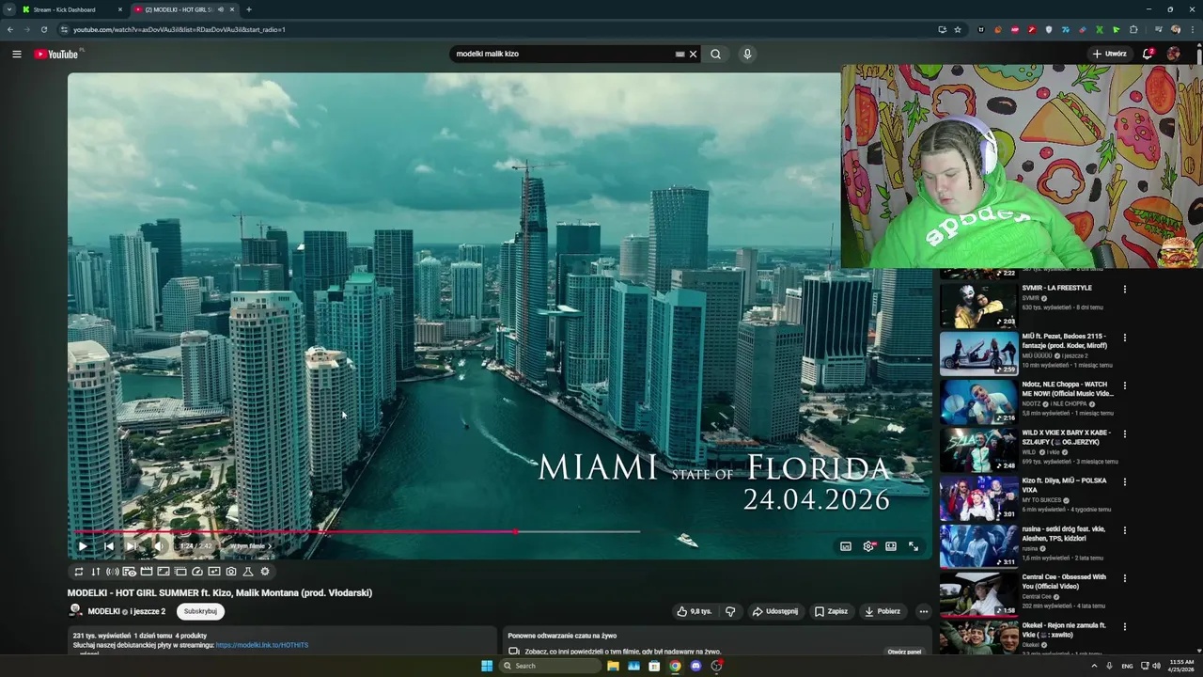Clear the search query with X
The height and width of the screenshot is (677, 1203).
click(x=694, y=54)
